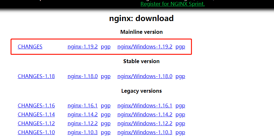Select the 'nginx: download' page heading
Image resolution: width=274 pixels, height=137 pixels.
[141, 18]
